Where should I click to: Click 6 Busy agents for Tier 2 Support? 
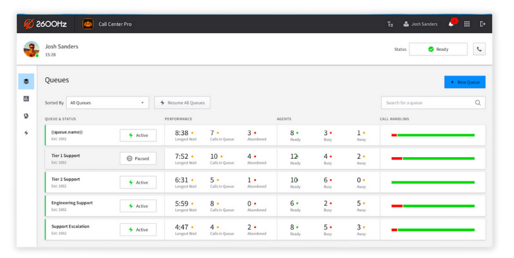click(x=325, y=180)
